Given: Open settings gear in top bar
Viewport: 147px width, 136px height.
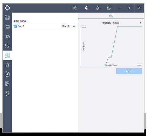Looking at the screenshot, I should click(109, 8).
